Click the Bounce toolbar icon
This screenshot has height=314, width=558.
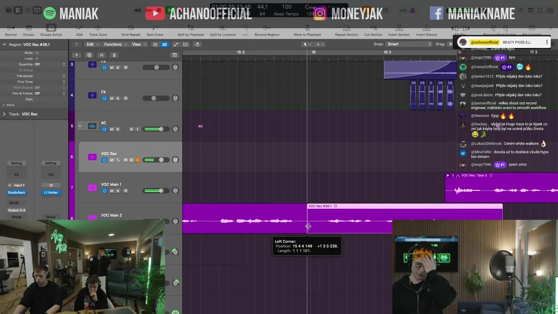tap(11, 28)
